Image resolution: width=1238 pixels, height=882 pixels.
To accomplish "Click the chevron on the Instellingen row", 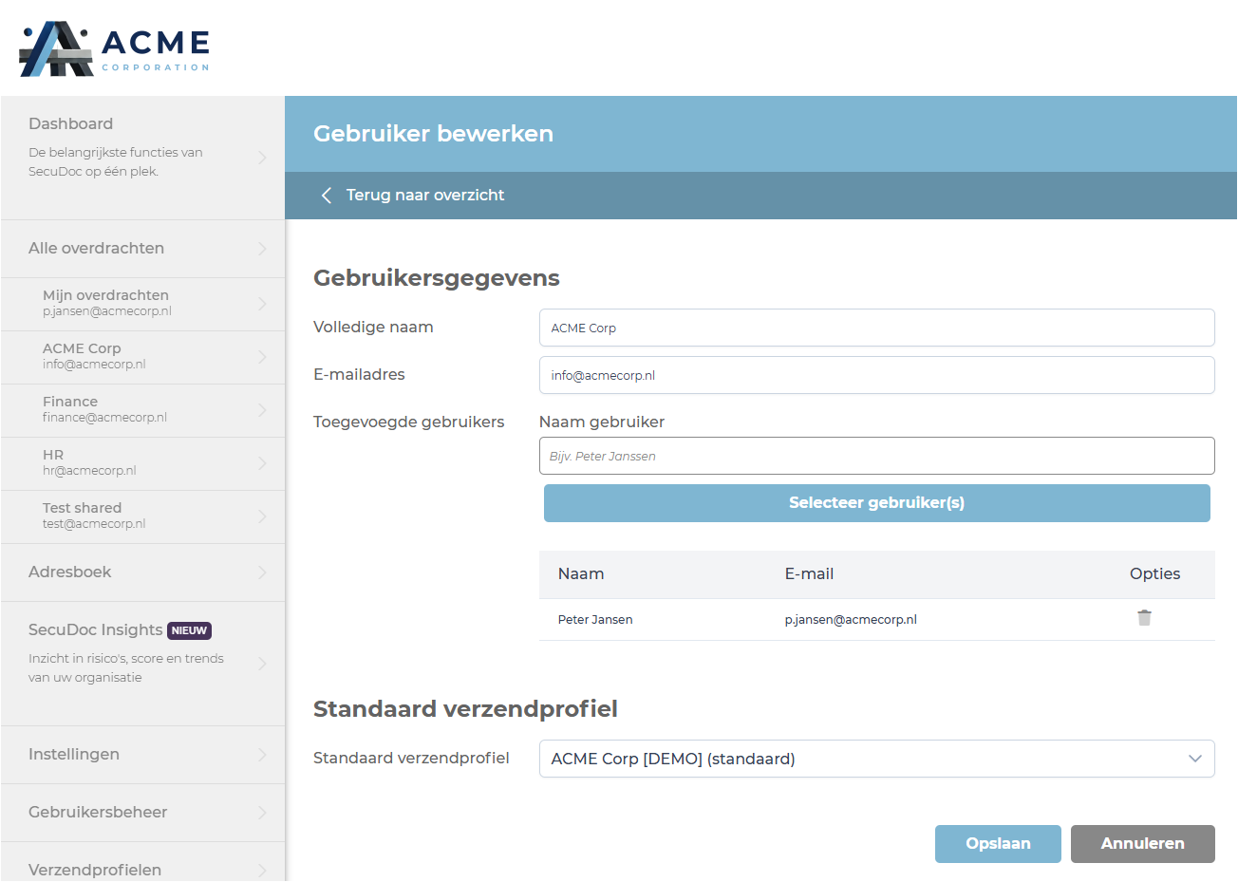I will tap(262, 755).
